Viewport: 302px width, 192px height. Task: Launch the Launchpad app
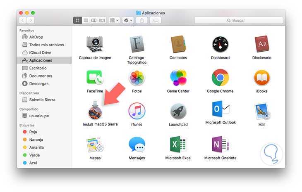click(x=178, y=111)
